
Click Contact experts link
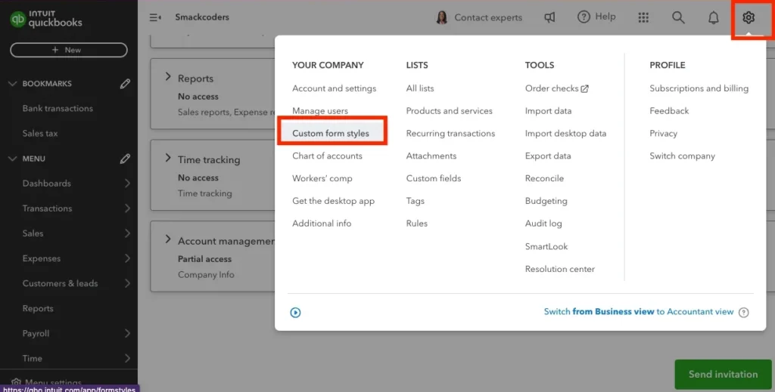coord(488,17)
